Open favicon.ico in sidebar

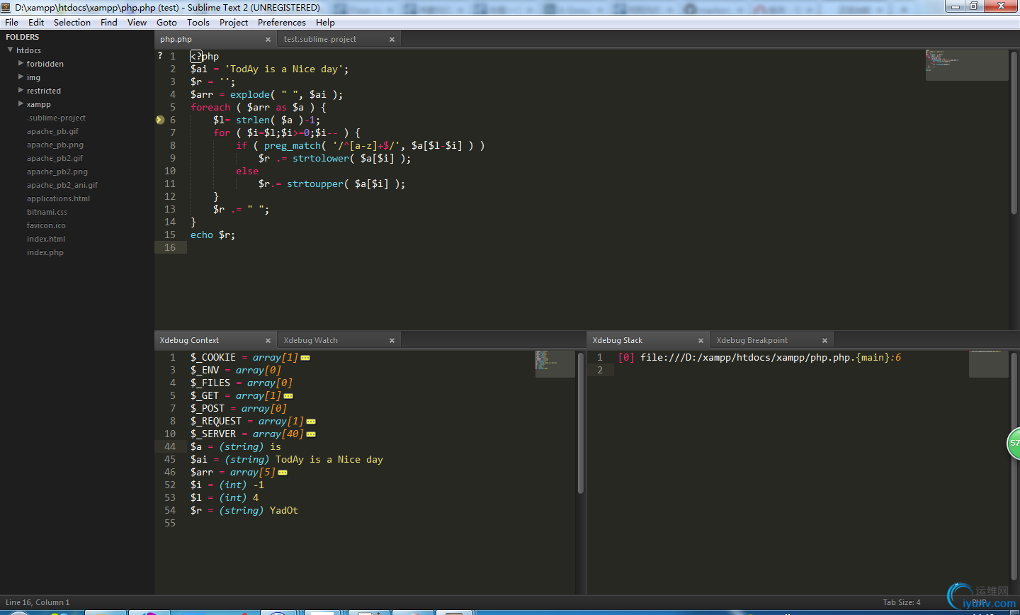click(46, 225)
